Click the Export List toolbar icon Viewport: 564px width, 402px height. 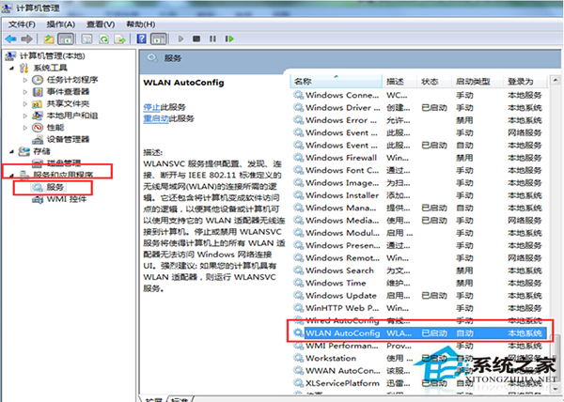[119, 39]
